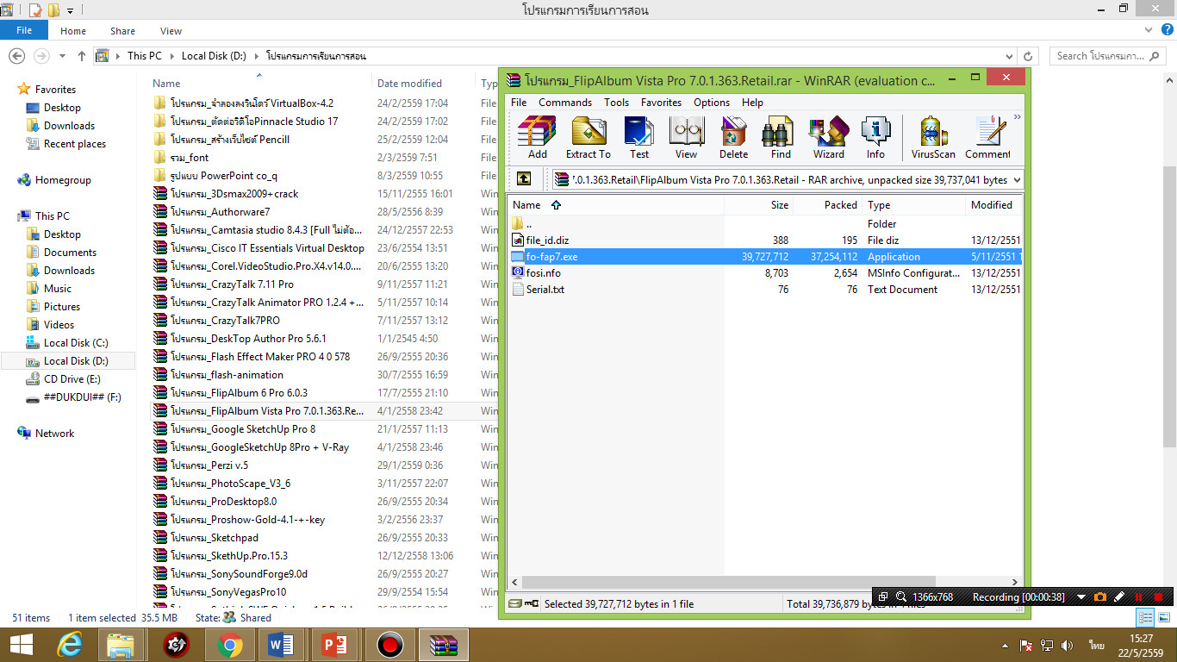Open the Windows Start button
Image resolution: width=1177 pixels, height=662 pixels.
coord(22,645)
